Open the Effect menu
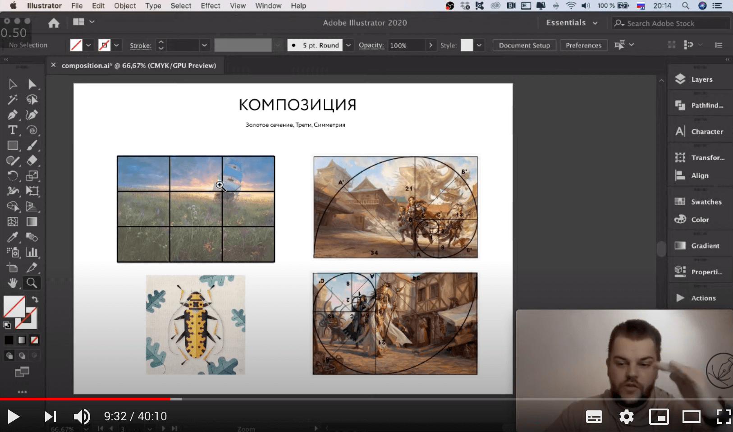 click(210, 6)
